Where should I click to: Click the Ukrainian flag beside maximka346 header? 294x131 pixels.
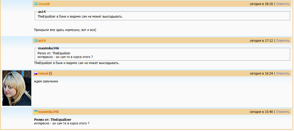pos(36,112)
